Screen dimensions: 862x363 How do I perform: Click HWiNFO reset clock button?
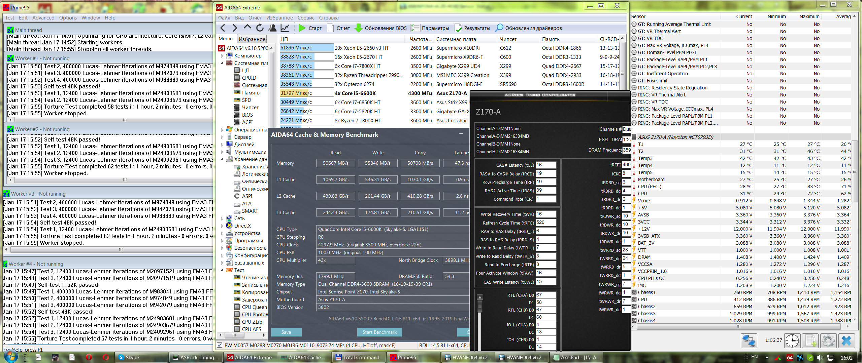pos(792,341)
